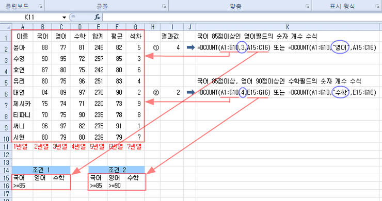This screenshot has width=382, height=201.
Task: Click the 합계 header cell
Action: (x=98, y=36)
